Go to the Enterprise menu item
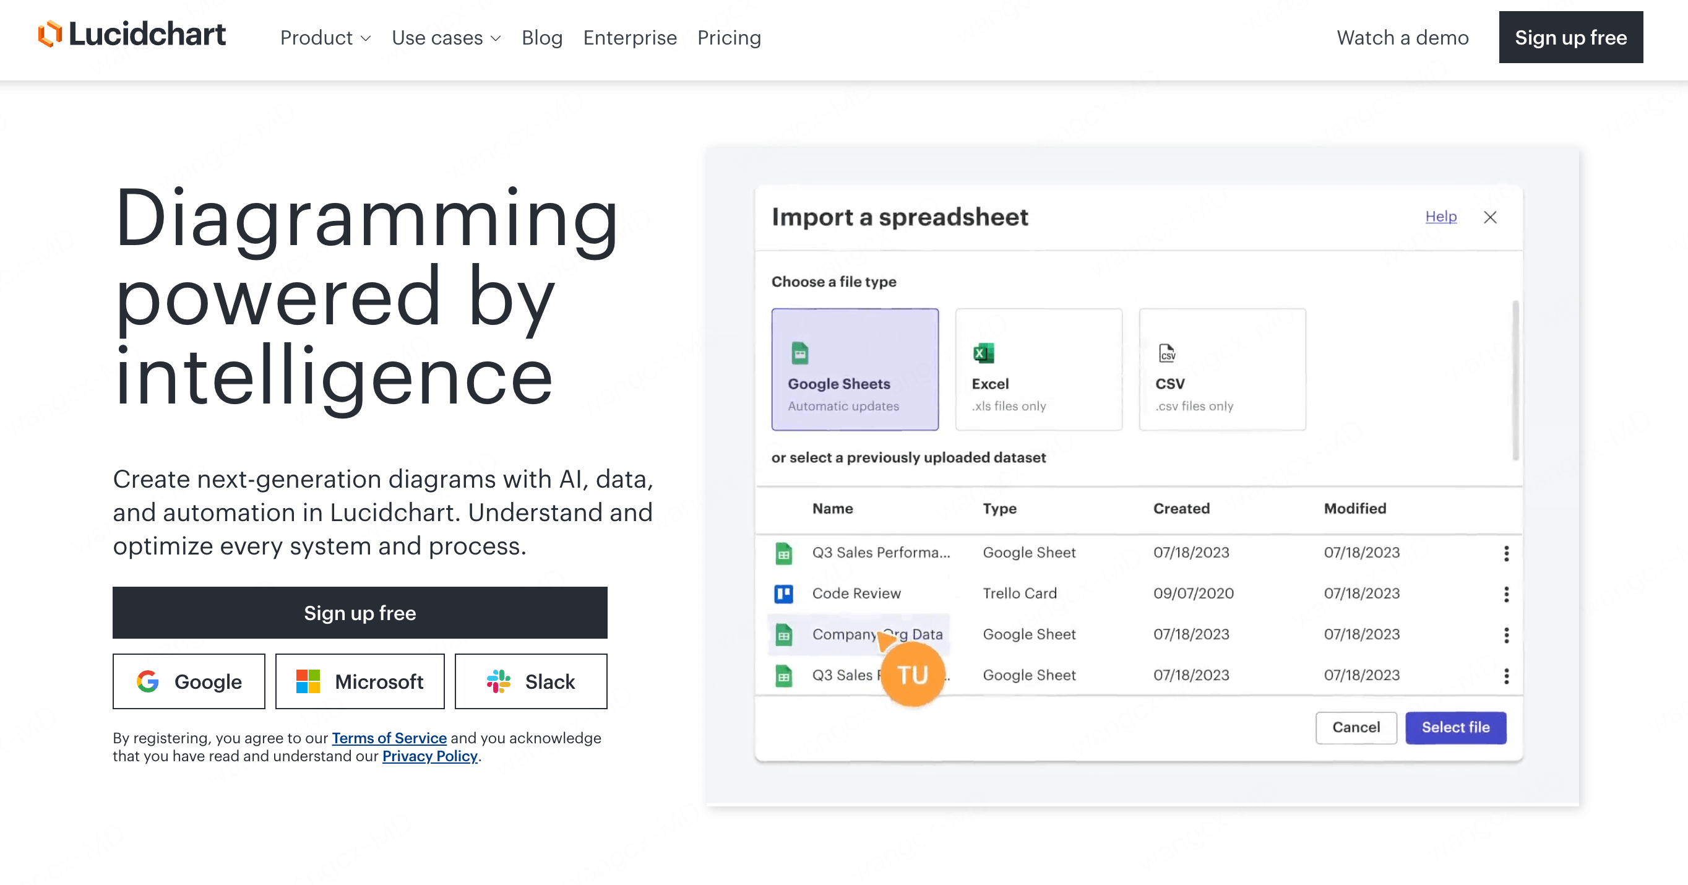The width and height of the screenshot is (1688, 885). (x=630, y=38)
